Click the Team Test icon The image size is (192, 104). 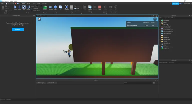tap(111, 7)
